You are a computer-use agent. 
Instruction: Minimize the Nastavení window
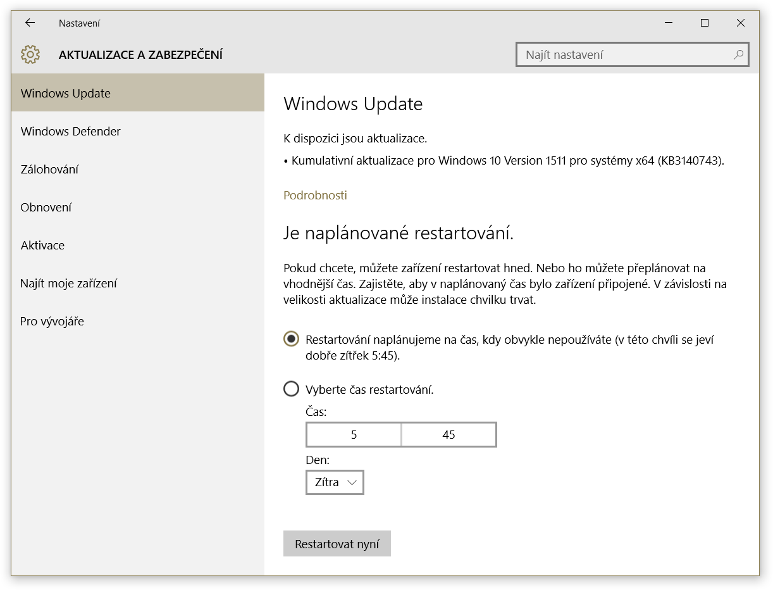coord(669,23)
